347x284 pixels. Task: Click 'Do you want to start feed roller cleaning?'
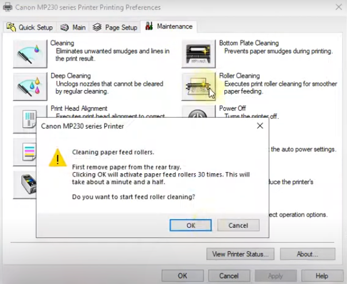[133, 197]
